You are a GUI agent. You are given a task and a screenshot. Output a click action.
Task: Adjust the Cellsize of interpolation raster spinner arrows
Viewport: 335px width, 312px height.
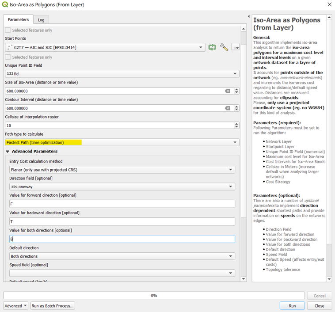pos(236,126)
